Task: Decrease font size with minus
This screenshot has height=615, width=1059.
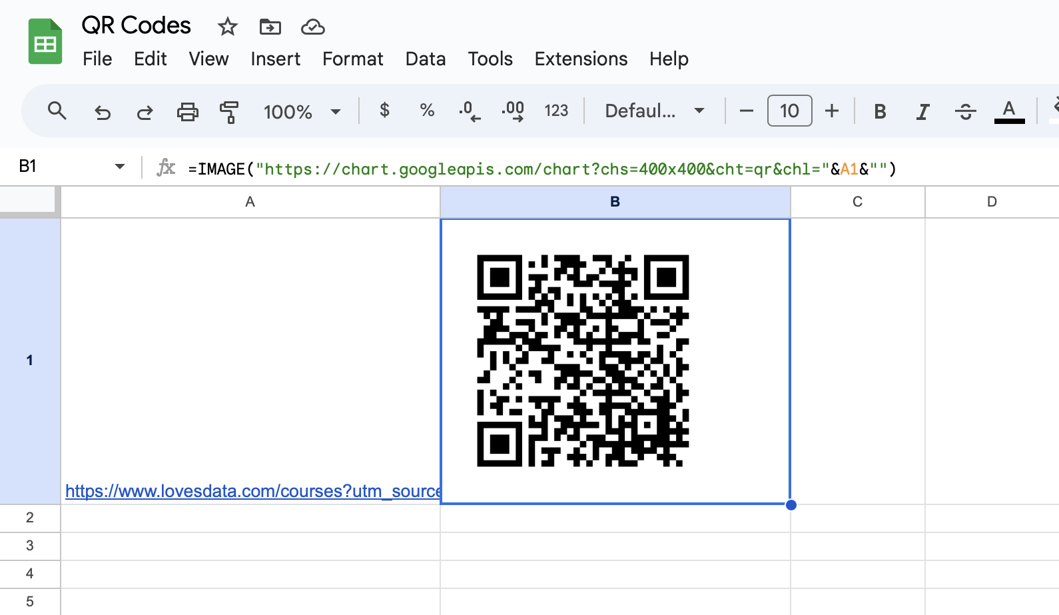Action: click(747, 111)
